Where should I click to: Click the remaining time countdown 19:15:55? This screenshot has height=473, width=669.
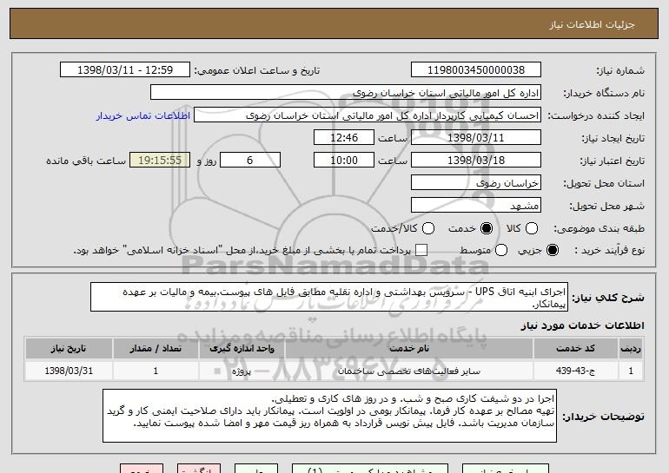pos(160,161)
